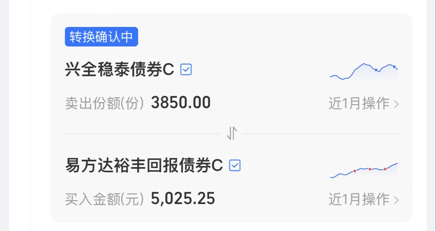Open 近1月操作 for the purchased fund
This screenshot has width=436, height=231.
[x=359, y=200]
